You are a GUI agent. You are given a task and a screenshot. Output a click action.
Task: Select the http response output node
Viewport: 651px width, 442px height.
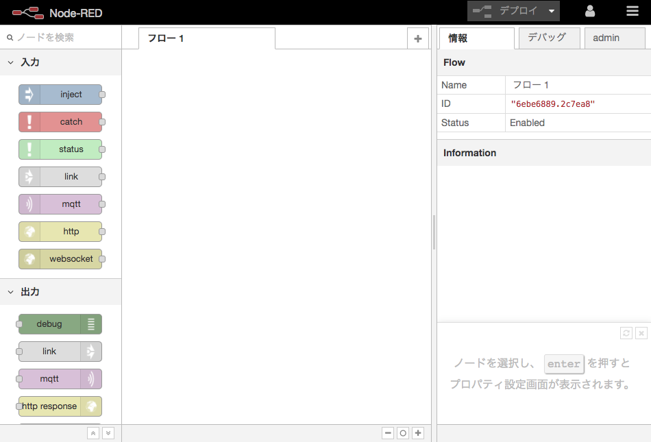pos(60,406)
